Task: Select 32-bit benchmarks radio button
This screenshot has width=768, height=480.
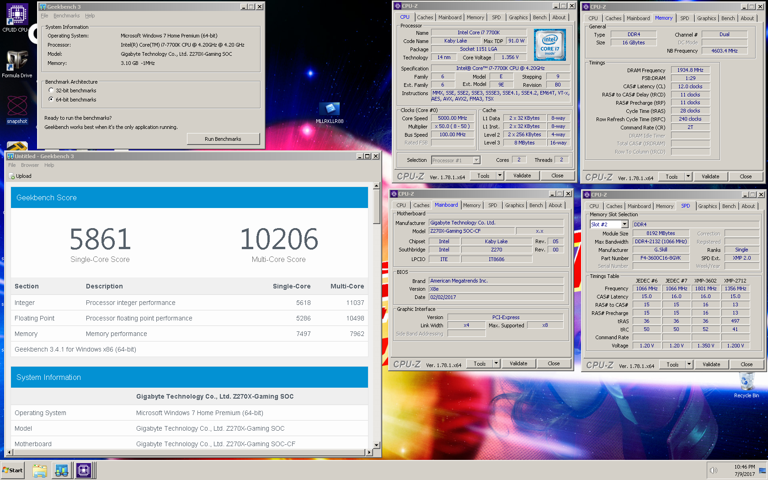Action: click(51, 91)
